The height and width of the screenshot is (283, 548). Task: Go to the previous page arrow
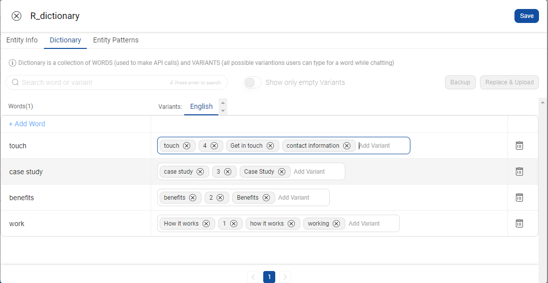point(253,277)
